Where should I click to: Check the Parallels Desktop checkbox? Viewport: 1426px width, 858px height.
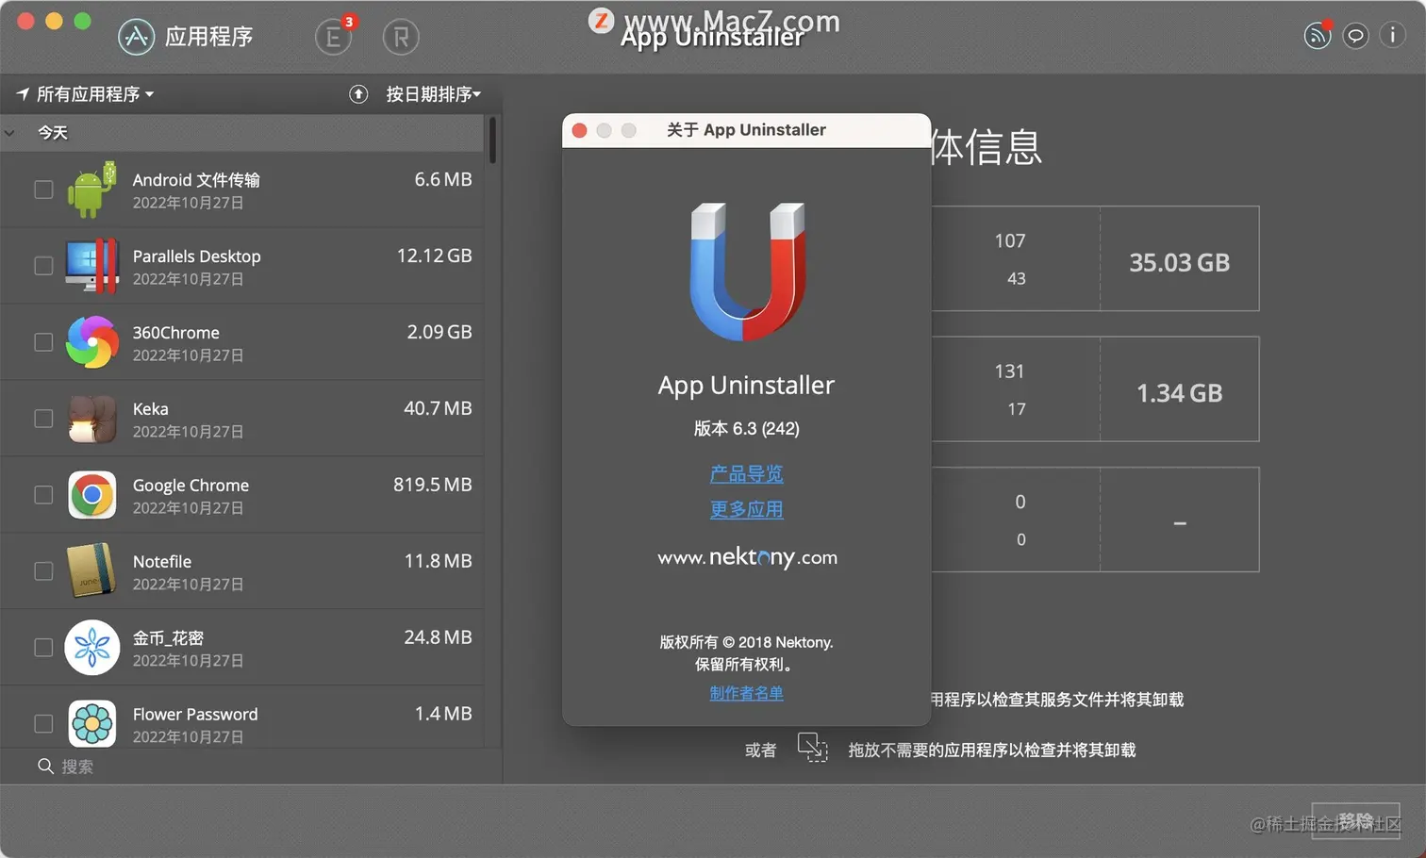pyautogui.click(x=43, y=266)
